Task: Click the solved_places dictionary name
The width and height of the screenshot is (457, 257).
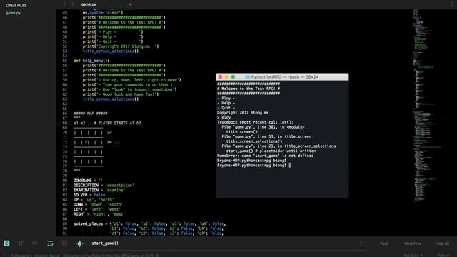Action: pos(88,223)
